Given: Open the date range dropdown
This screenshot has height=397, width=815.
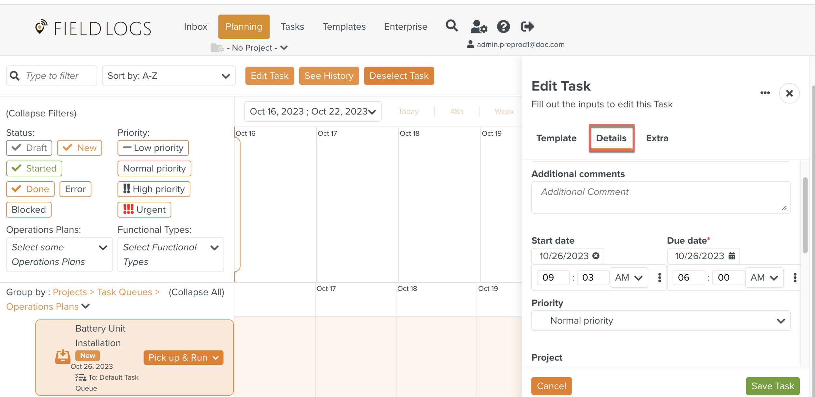Looking at the screenshot, I should (313, 111).
